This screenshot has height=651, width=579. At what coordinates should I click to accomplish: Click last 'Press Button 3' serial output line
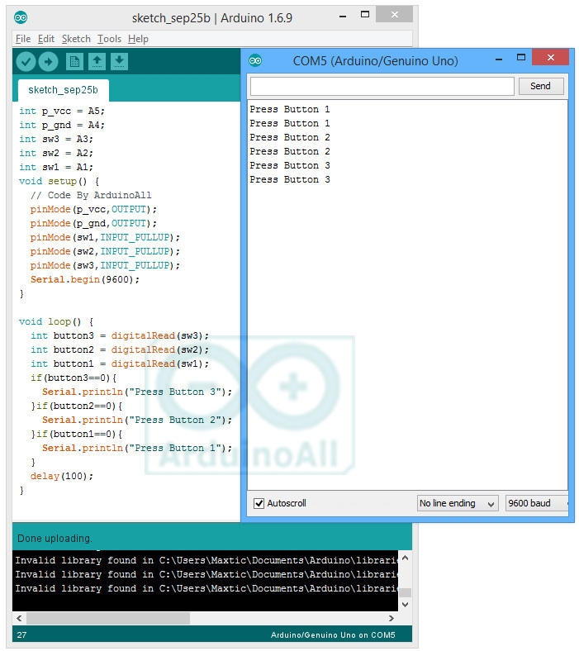click(x=290, y=180)
